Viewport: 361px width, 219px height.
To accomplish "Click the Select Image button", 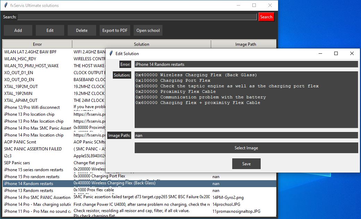I will [x=246, y=148].
